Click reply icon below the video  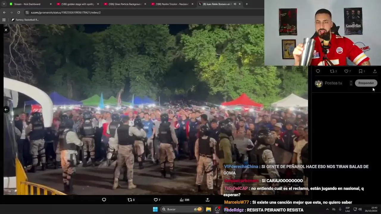[x=104, y=200]
